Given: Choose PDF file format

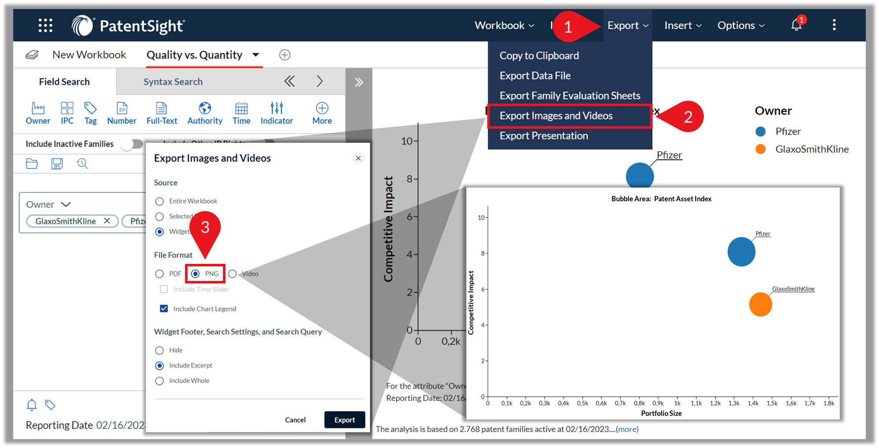Looking at the screenshot, I should tap(160, 273).
